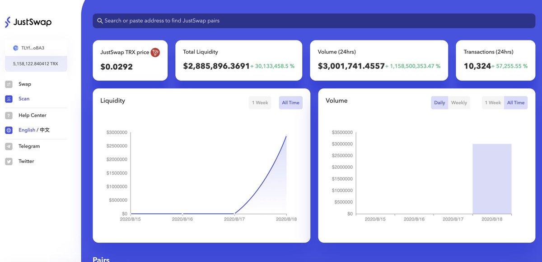
Task: Click the magnifier icon in search bar
Action: tap(100, 21)
